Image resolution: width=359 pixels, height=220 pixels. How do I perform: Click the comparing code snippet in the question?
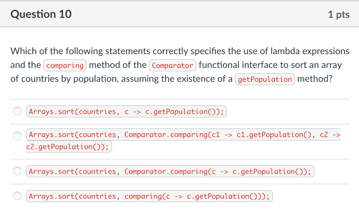[65, 65]
